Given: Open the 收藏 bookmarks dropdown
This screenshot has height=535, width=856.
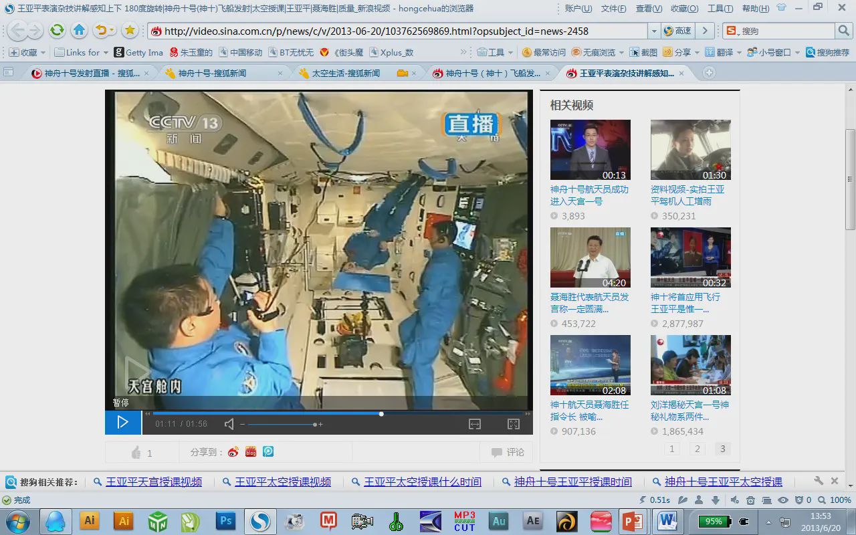Looking at the screenshot, I should 27,52.
